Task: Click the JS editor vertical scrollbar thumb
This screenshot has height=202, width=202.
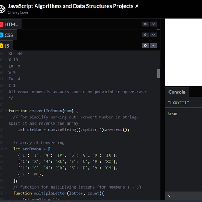Action: (x=159, y=74)
